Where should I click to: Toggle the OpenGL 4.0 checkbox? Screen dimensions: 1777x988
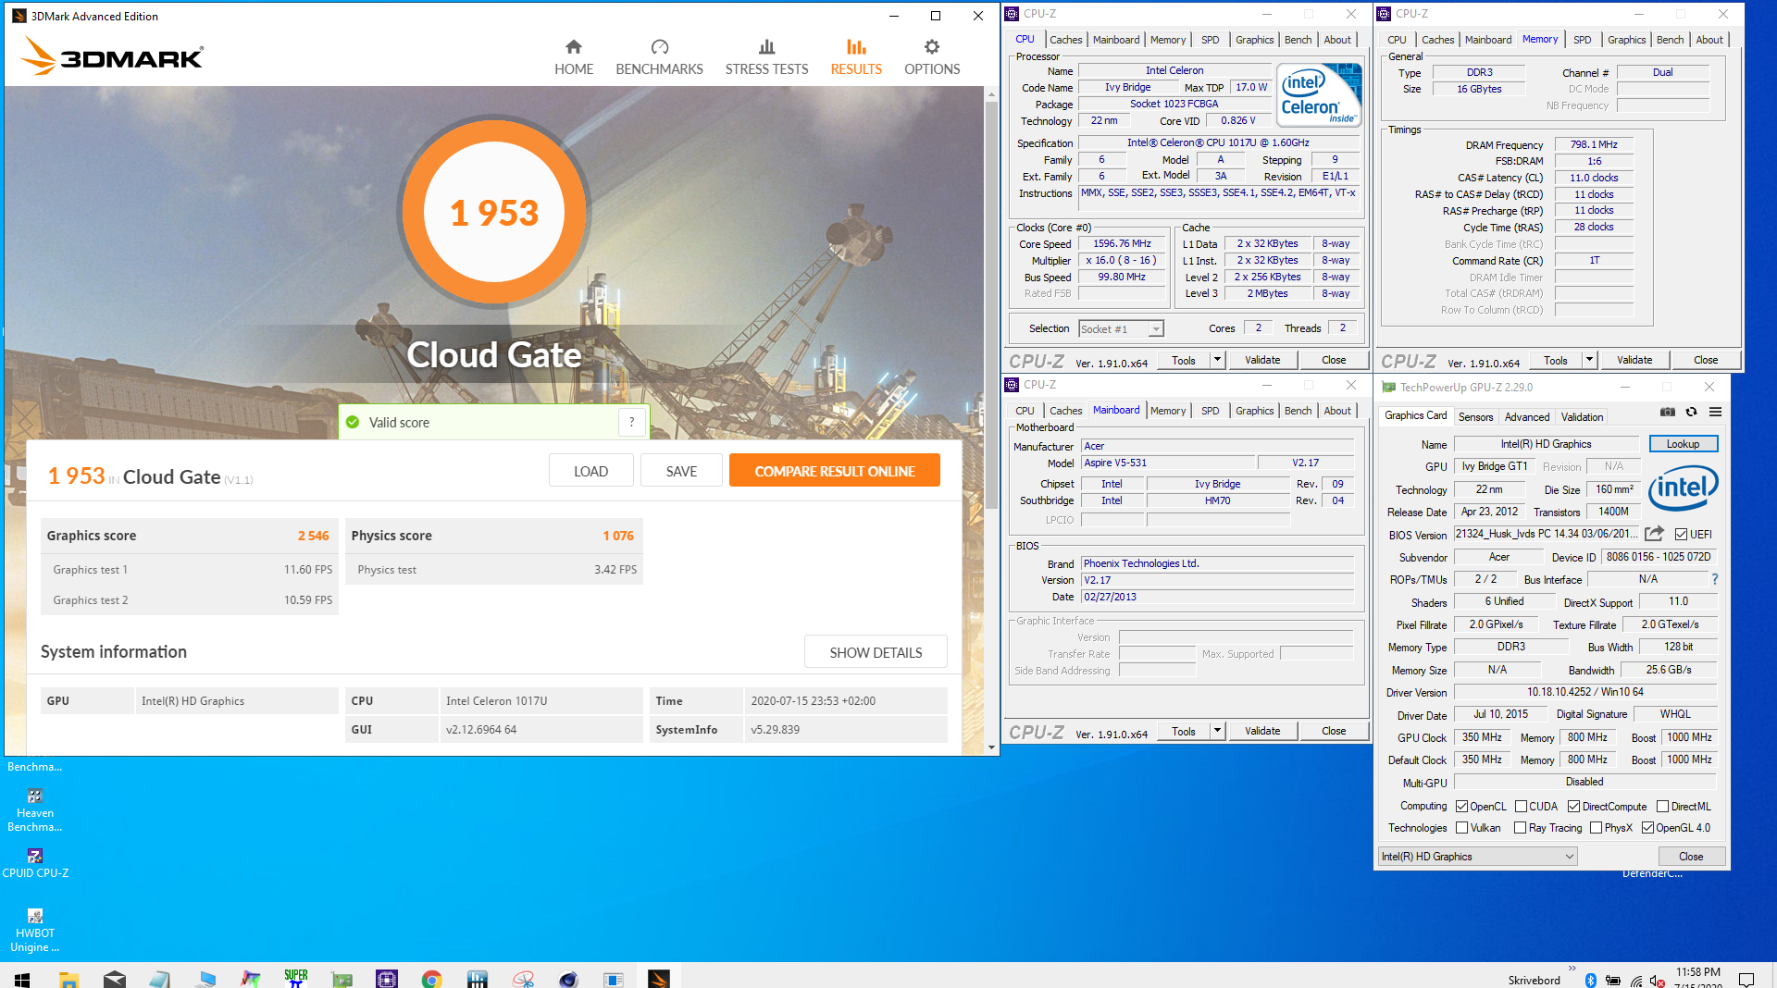coord(1647,828)
